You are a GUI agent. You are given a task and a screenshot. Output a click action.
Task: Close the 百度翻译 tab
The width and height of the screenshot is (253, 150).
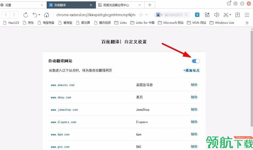[x=91, y=5]
